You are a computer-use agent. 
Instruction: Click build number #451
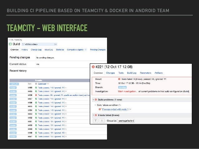click(x=30, y=122)
